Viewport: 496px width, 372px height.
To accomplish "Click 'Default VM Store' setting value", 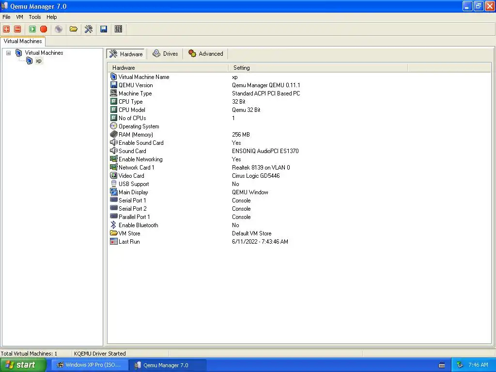I will pos(251,233).
